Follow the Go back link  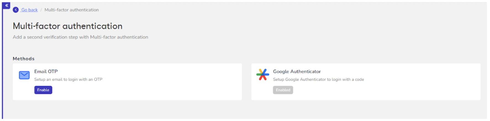coord(29,10)
